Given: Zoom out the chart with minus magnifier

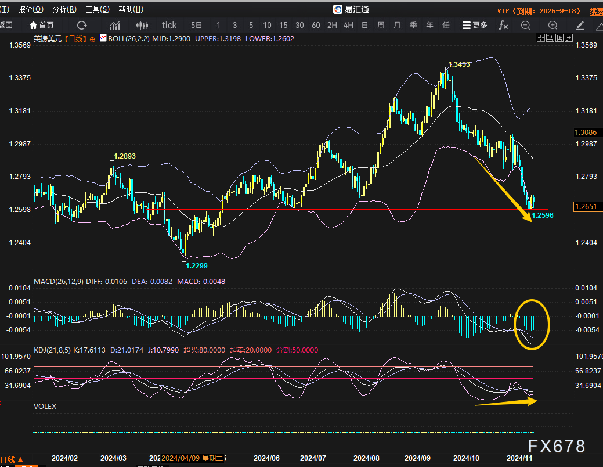Looking at the screenshot, I should tap(525, 25).
